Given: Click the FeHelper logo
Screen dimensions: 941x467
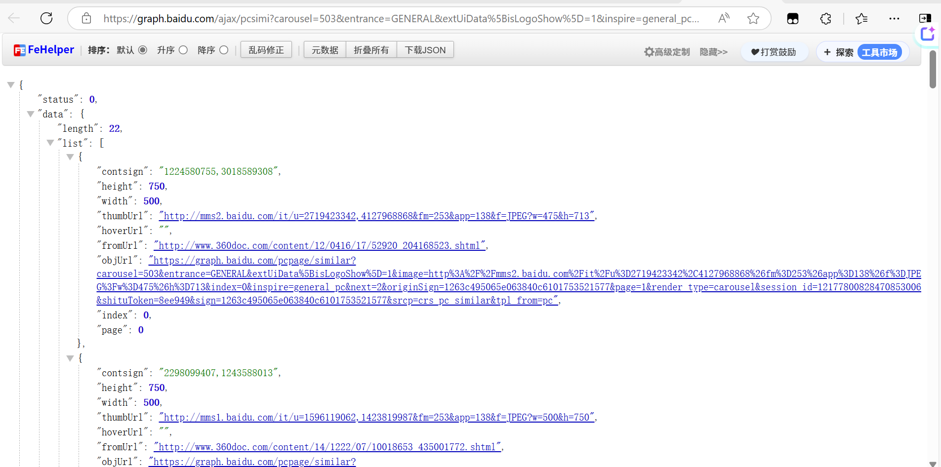Looking at the screenshot, I should click(44, 50).
